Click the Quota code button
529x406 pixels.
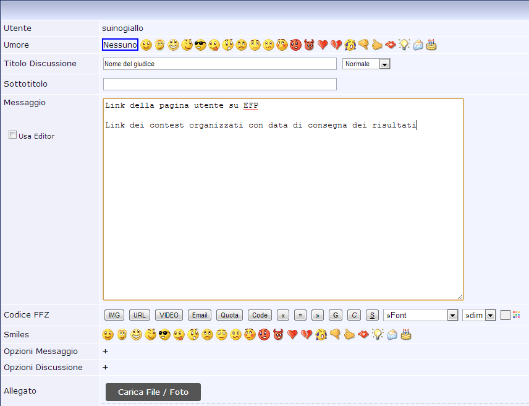coord(229,315)
